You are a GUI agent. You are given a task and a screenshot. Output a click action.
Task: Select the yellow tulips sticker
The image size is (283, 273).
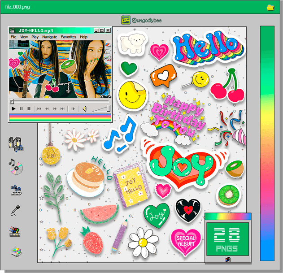59,241
